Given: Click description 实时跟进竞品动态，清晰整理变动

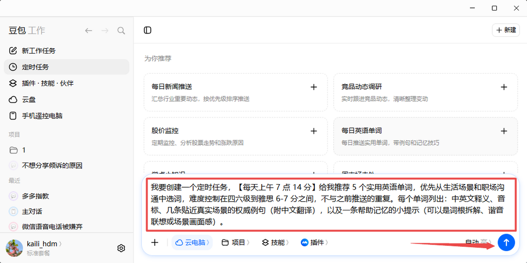Looking at the screenshot, I should (385, 99).
